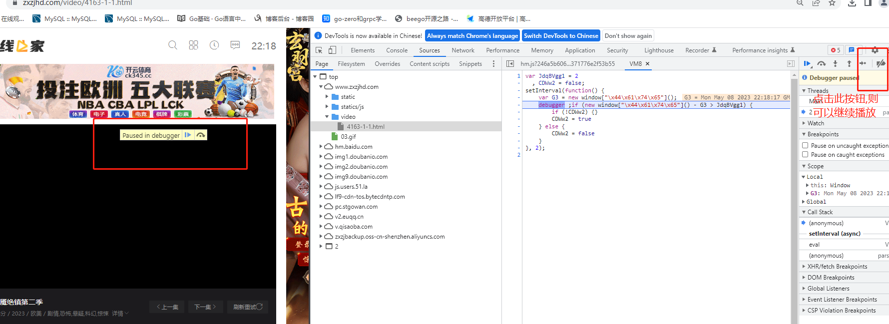Hide the navigator sidebar pane
The image size is (889, 324).
(x=510, y=64)
